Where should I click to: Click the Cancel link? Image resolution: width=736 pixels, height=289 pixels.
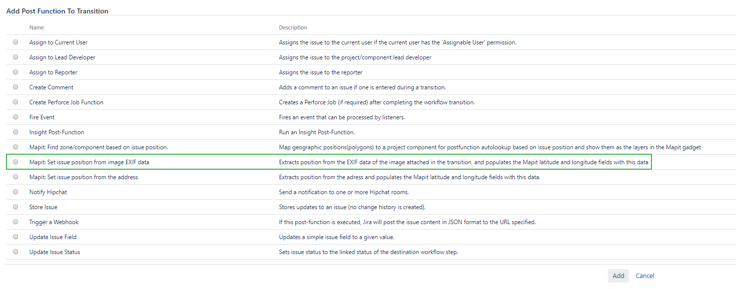point(644,276)
